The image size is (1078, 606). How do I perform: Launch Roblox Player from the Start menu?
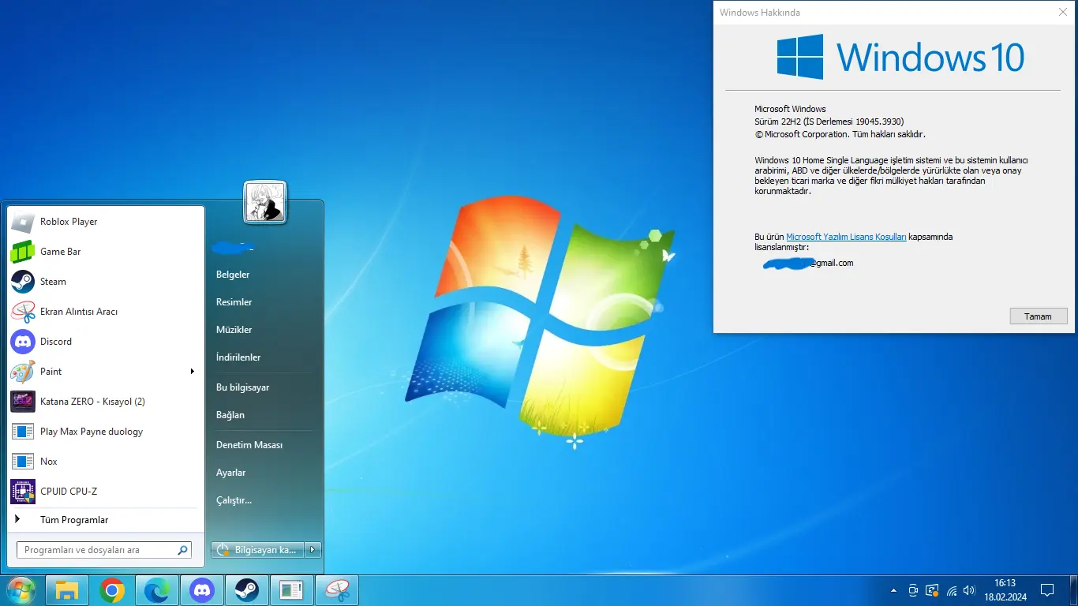click(107, 222)
